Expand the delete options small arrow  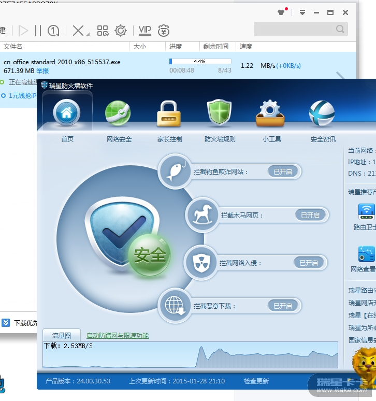88,34
